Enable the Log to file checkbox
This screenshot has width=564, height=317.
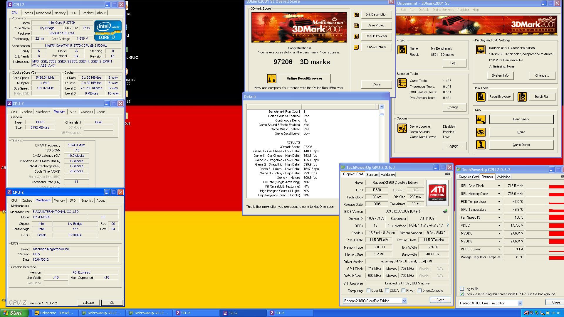point(462,289)
